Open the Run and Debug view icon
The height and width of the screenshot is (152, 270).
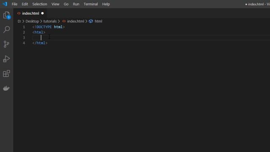pos(6,59)
